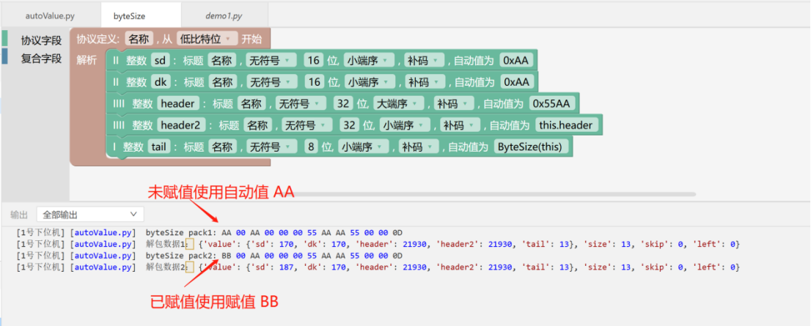Screen dimensions: 811x326
Task: Open the 补码 dropdown in tail row
Action: 419,147
